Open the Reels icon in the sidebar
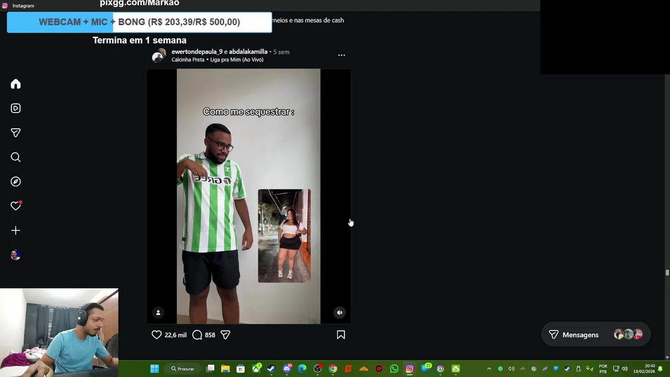Image resolution: width=670 pixels, height=377 pixels. (x=16, y=108)
